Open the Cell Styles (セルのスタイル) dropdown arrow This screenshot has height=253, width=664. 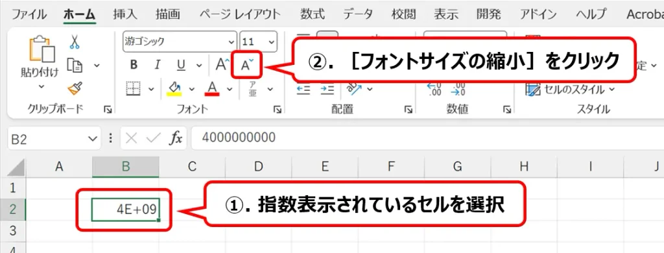(x=611, y=90)
